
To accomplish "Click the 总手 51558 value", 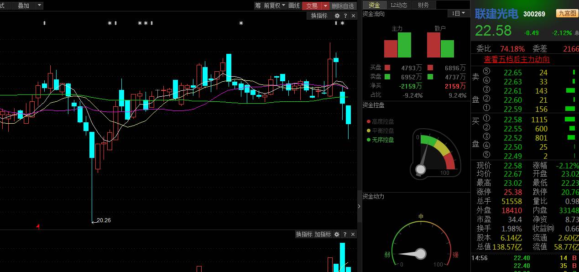I will tap(511, 201).
